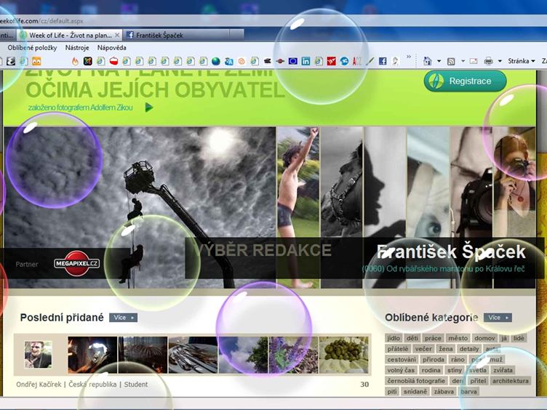Open Ondřej Kačírek's avatar thumbnail
Image resolution: width=547 pixels, height=410 pixels.
pos(38,355)
